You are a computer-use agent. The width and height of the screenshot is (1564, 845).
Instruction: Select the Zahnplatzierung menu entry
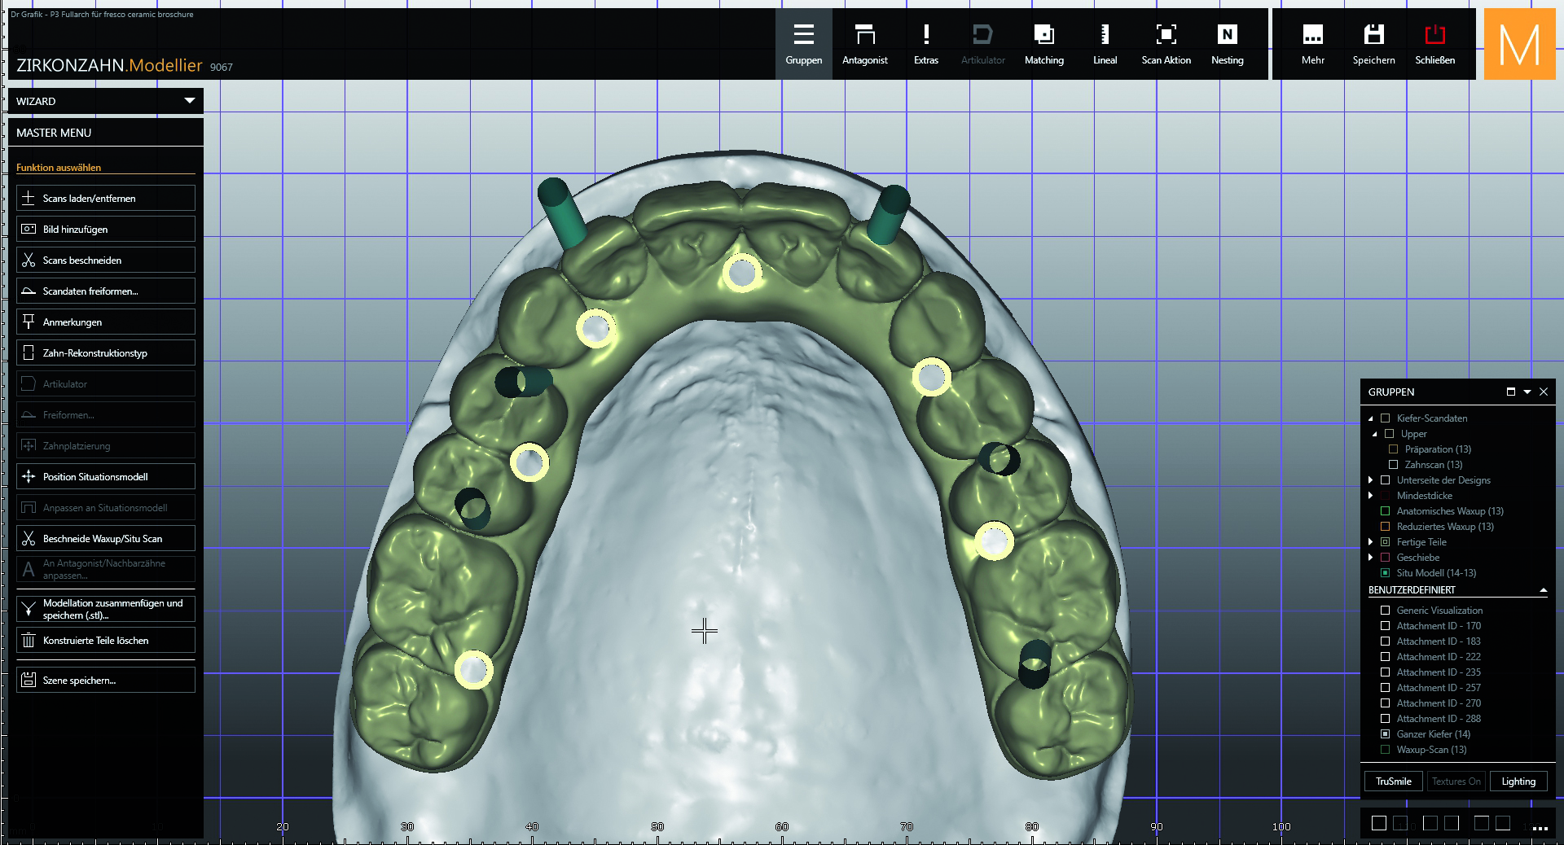[106, 445]
